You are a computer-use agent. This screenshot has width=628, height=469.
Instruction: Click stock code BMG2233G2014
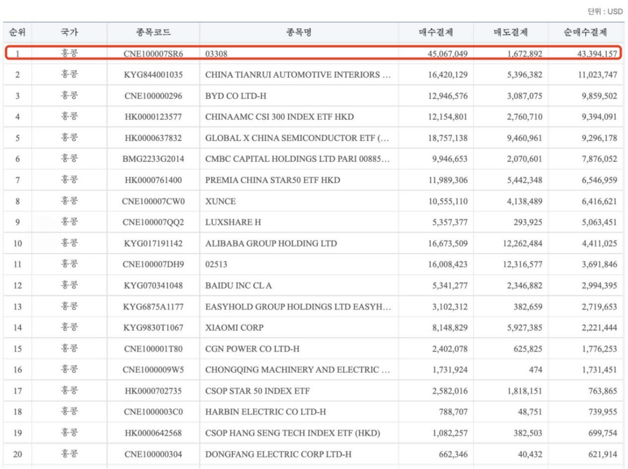point(154,159)
